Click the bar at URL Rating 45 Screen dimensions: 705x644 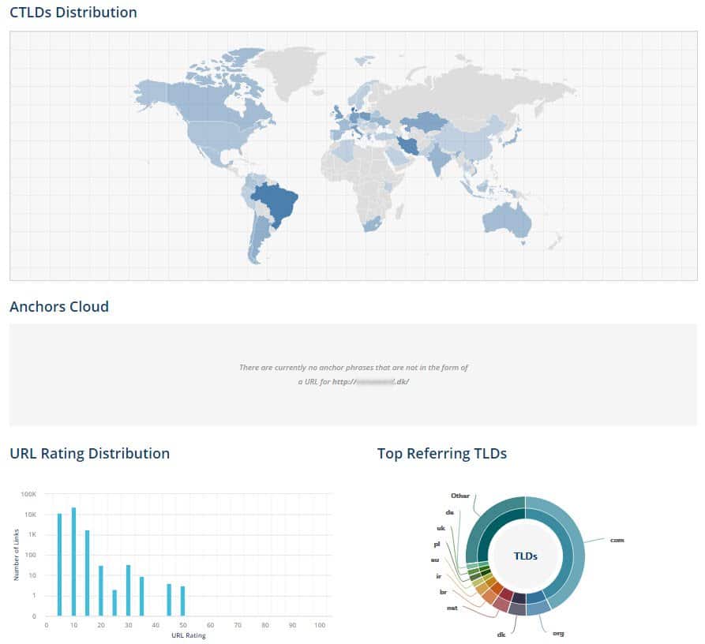169,600
